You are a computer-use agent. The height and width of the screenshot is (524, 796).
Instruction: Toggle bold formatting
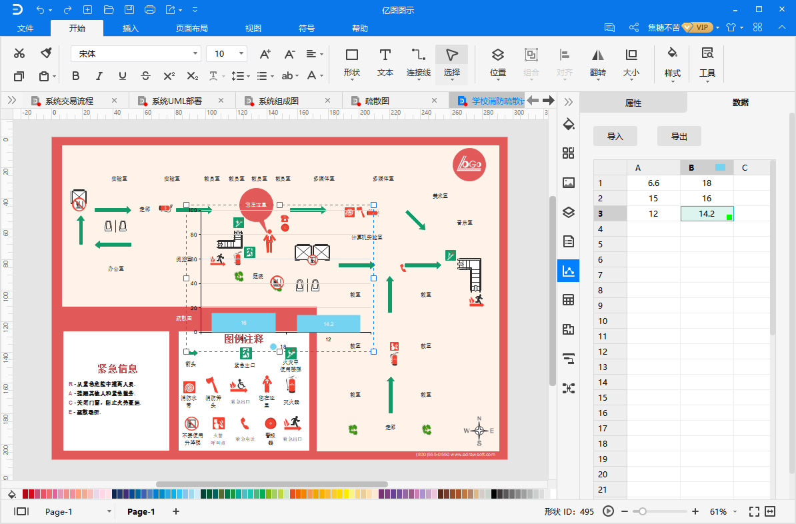tap(75, 76)
